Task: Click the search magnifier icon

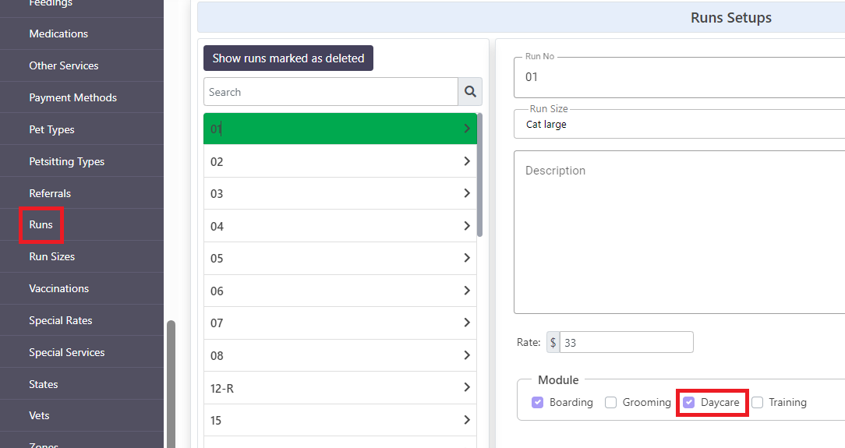Action: coord(470,91)
